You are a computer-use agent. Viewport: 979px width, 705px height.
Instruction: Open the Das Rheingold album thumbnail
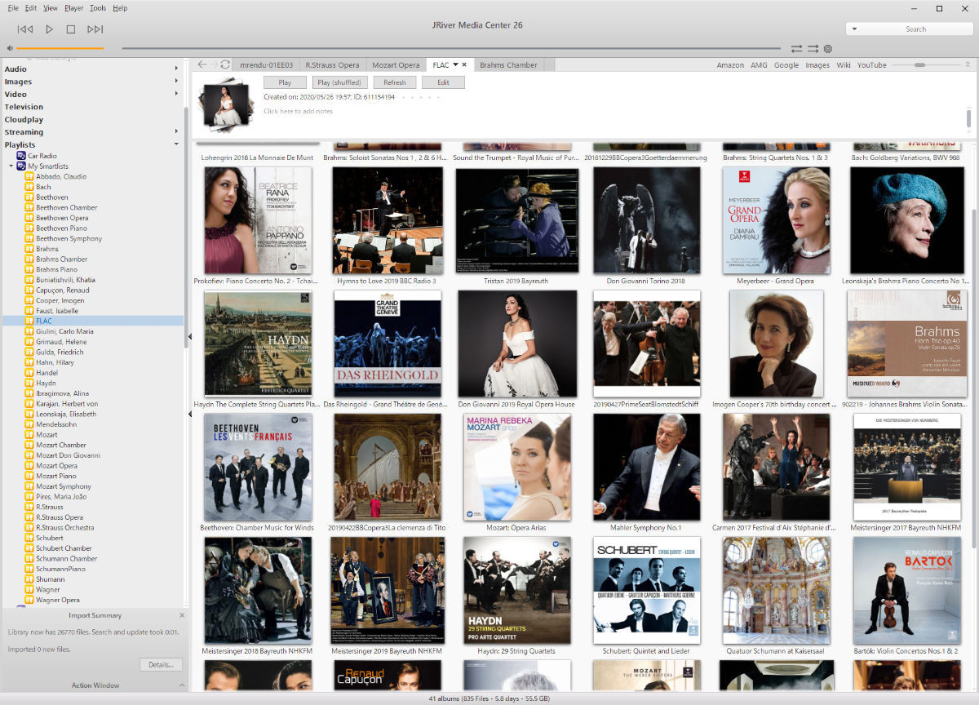point(388,344)
